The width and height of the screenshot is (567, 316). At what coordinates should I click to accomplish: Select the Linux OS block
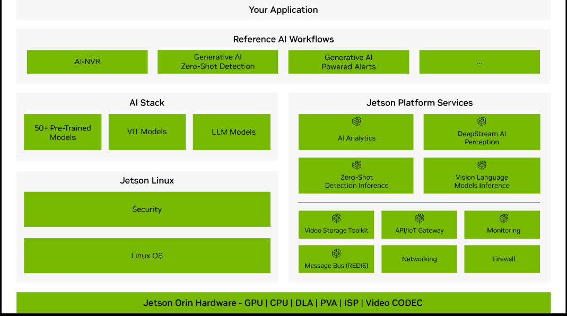click(x=147, y=256)
